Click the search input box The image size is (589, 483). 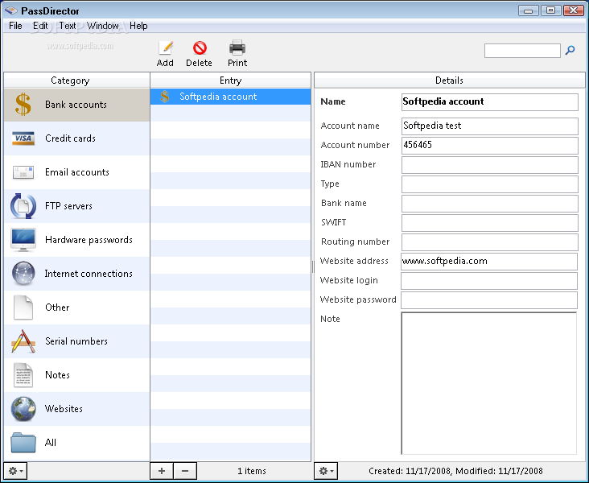tap(522, 51)
